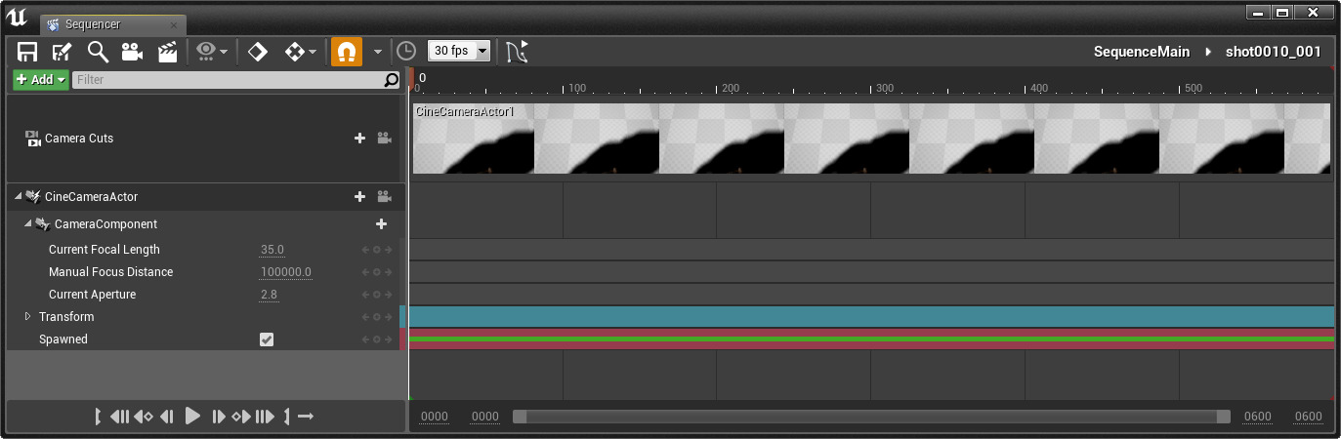
Task: Click the diamond key options icon
Action: tap(258, 52)
